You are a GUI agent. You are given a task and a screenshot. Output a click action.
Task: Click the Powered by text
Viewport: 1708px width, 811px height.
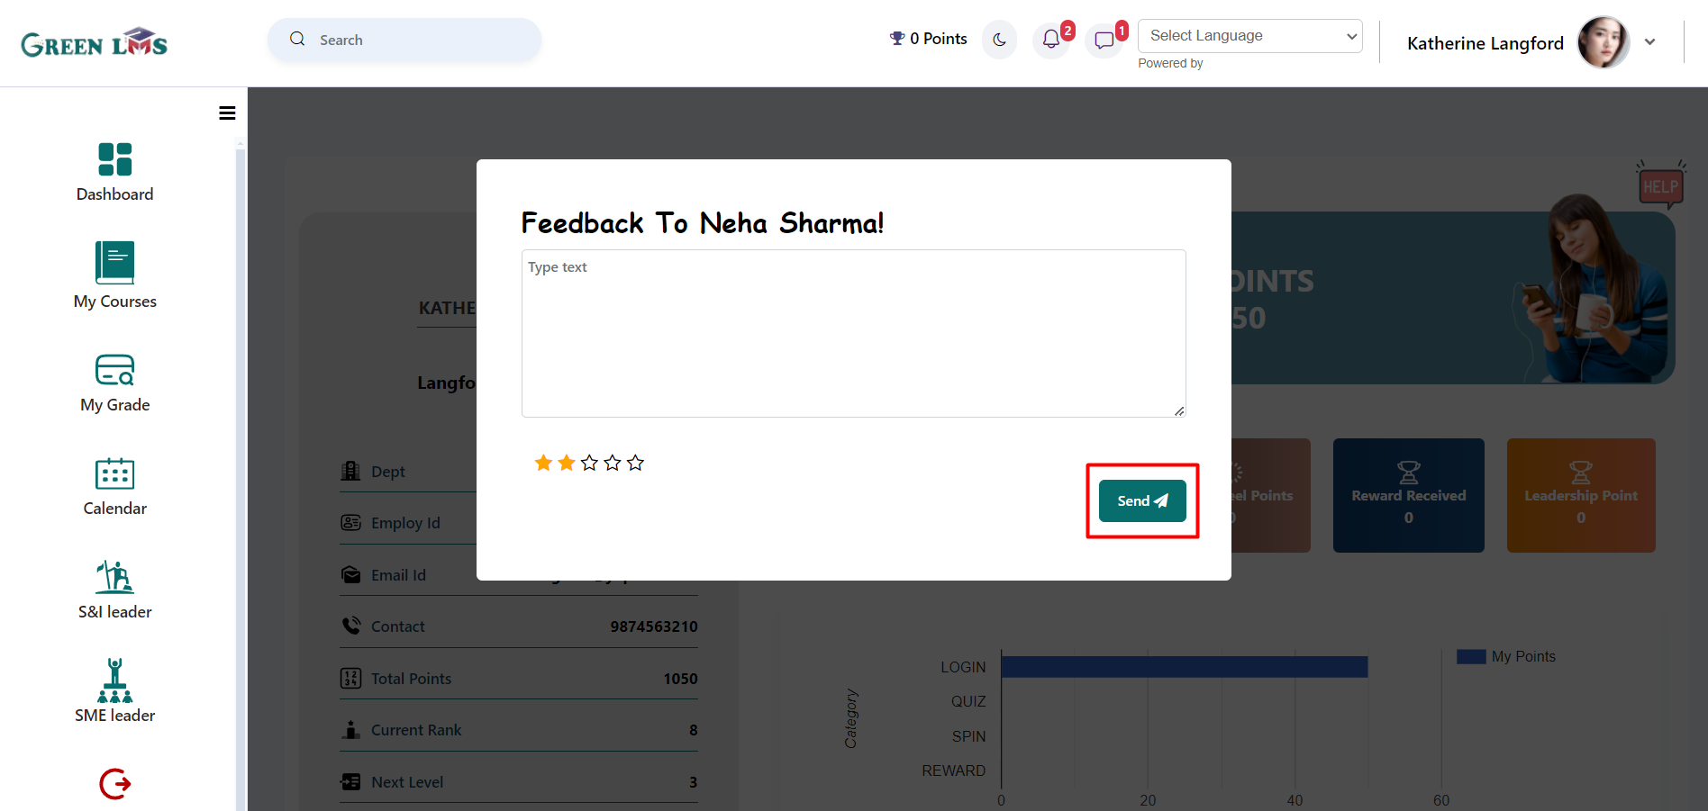[1170, 63]
